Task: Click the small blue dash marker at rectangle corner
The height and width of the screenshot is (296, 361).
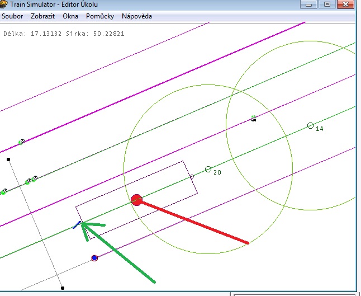Action: [x=77, y=225]
